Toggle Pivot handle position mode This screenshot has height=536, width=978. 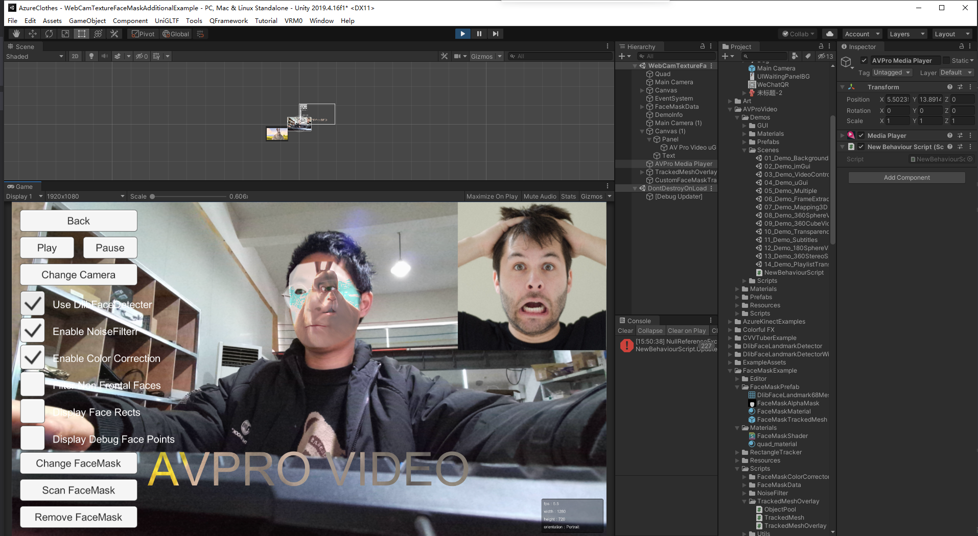click(143, 34)
